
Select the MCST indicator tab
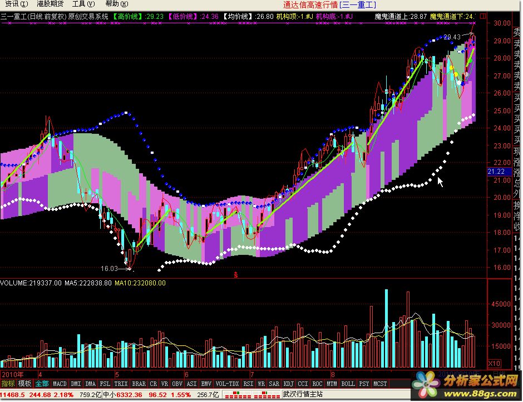[x=380, y=384]
